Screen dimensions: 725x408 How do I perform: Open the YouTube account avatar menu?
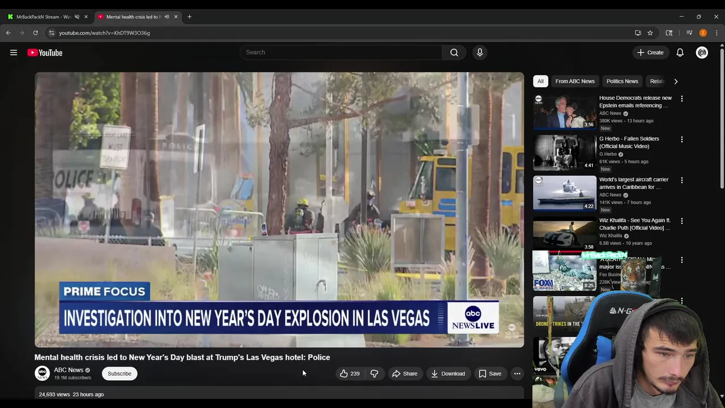pos(702,53)
